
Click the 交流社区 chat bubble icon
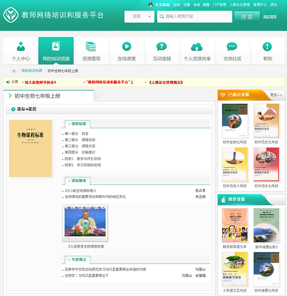click(x=232, y=47)
